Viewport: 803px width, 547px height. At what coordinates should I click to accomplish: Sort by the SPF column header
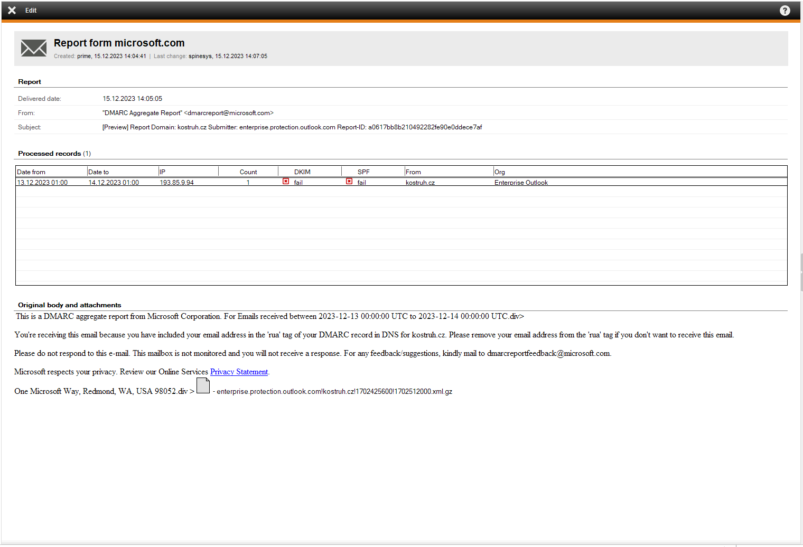[x=374, y=172]
